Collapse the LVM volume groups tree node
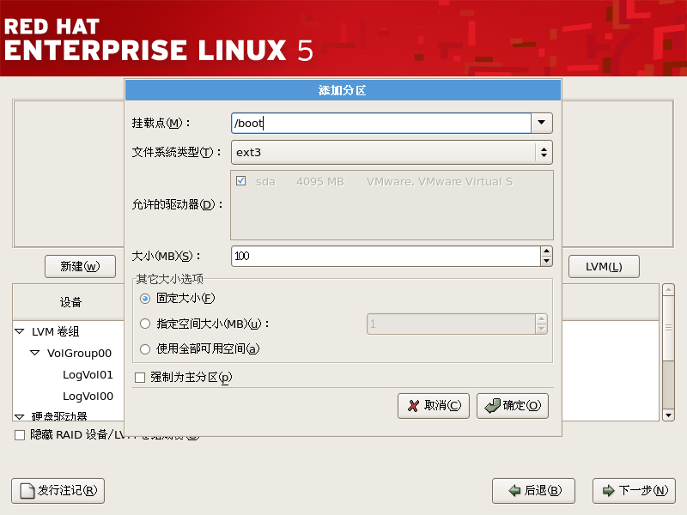This screenshot has width=687, height=515. click(x=20, y=331)
